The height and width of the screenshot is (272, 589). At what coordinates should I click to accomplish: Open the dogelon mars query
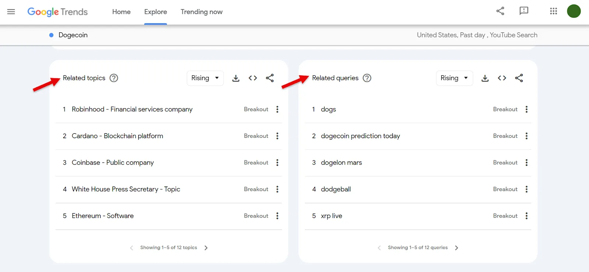coord(342,162)
